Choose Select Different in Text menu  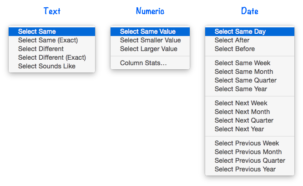click(x=52, y=49)
